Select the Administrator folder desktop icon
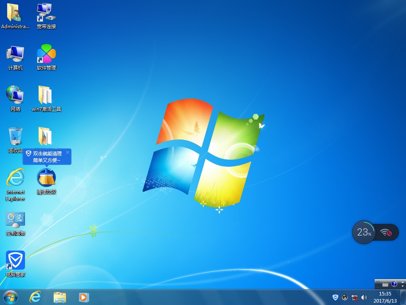The height and width of the screenshot is (305, 406). click(15, 13)
